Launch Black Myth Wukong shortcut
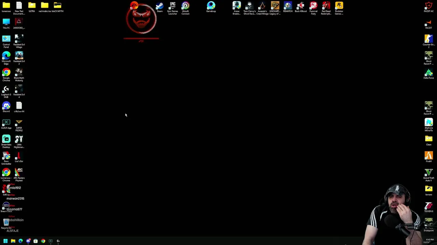The height and width of the screenshot is (245, 437). 19,75
